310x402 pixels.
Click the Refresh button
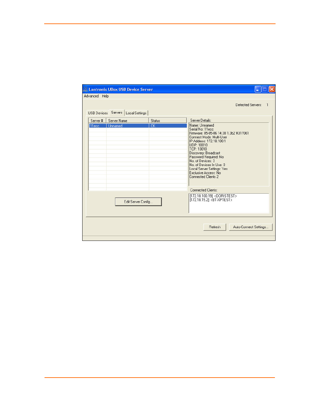pos(215,227)
